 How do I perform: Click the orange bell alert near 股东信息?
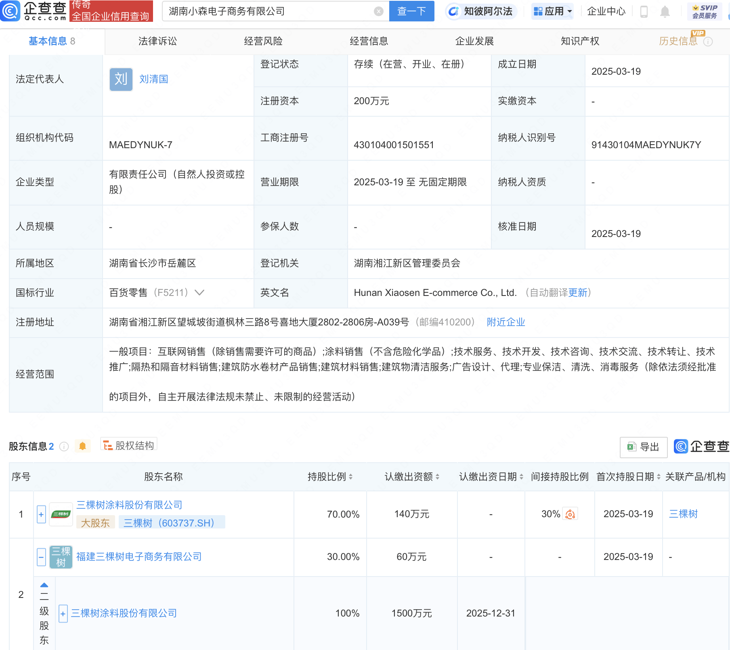click(82, 446)
